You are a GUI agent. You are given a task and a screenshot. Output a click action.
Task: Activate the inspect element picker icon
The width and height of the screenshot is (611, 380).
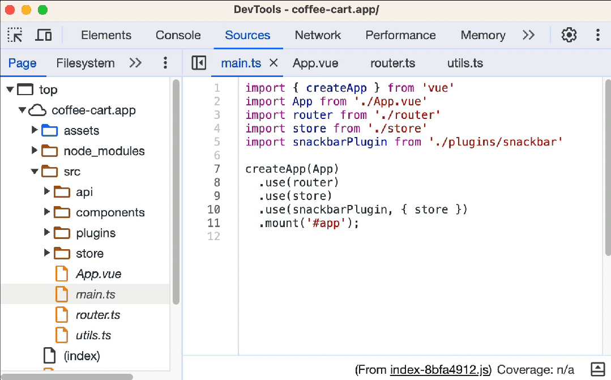pos(15,35)
